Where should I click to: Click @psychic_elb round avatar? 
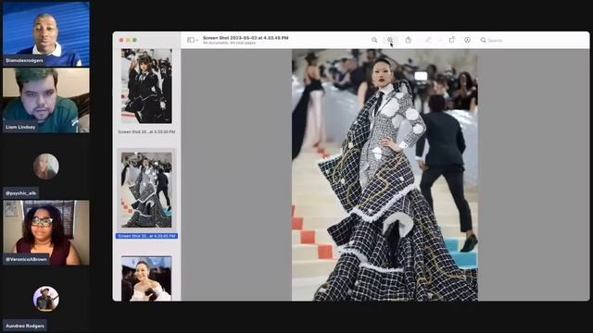(46, 166)
